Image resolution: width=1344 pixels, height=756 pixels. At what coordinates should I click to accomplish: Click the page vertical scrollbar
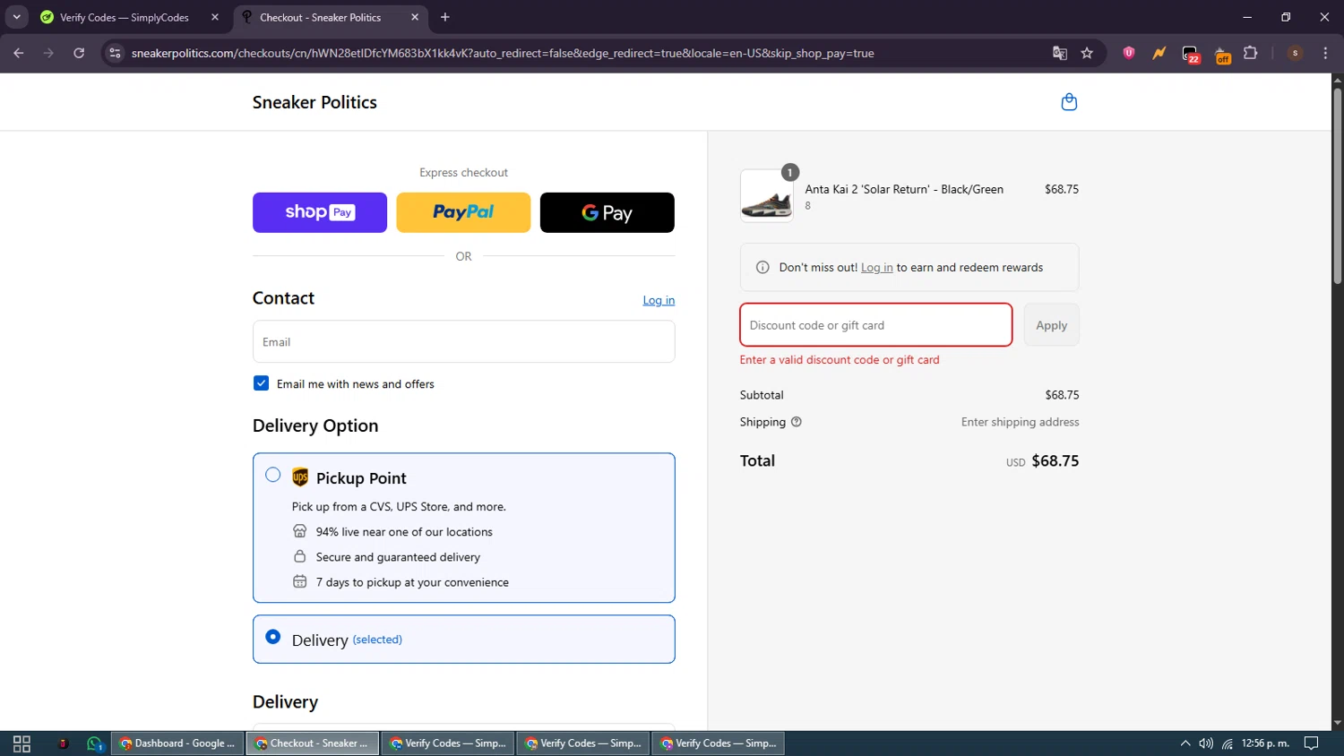point(1337,186)
